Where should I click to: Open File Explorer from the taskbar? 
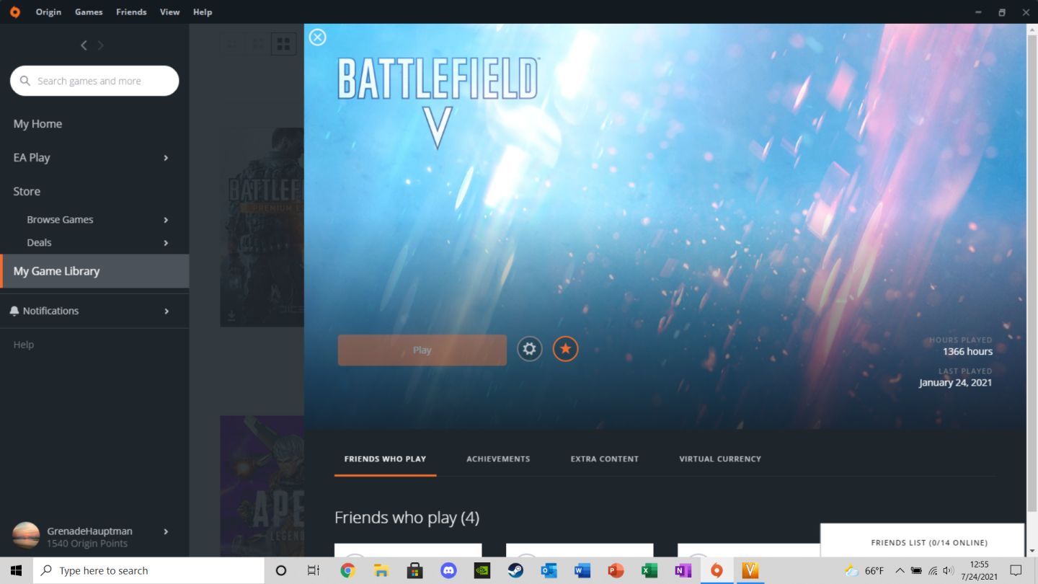pos(381,570)
